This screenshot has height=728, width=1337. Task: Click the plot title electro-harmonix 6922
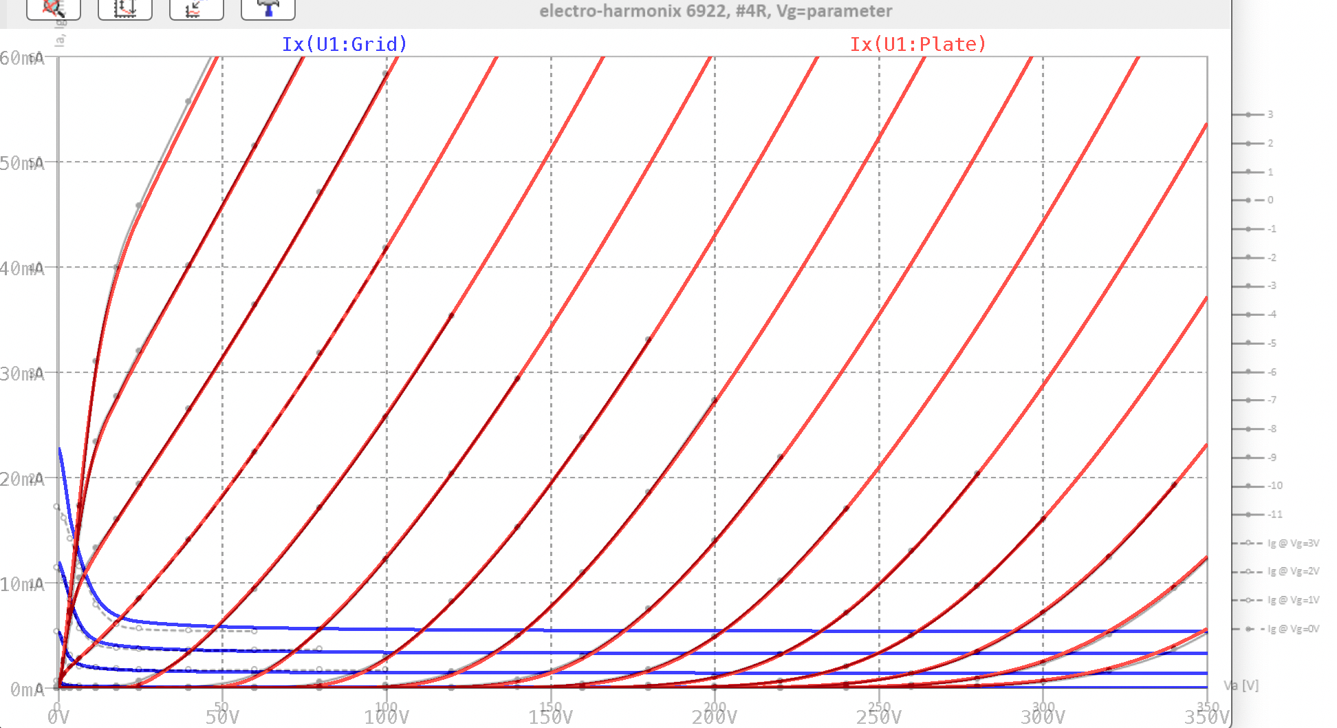tap(716, 11)
